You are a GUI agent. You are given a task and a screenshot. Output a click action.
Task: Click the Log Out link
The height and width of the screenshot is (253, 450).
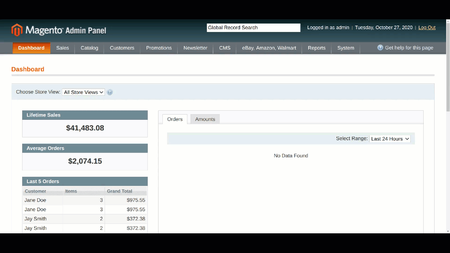point(427,27)
